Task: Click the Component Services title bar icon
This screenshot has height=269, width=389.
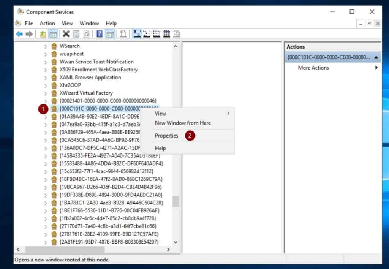Action: (x=21, y=12)
